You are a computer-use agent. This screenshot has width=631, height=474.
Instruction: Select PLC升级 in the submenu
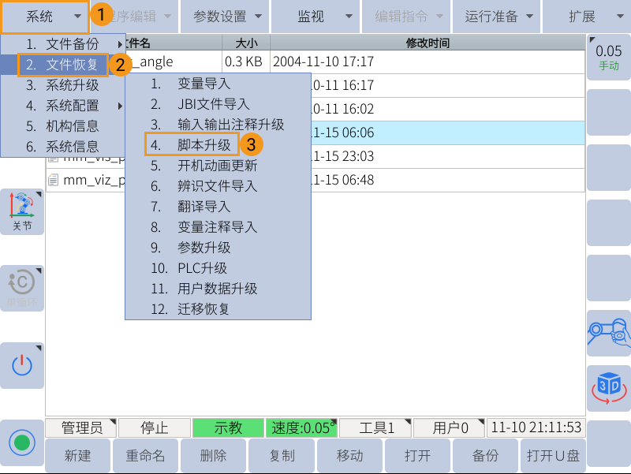coord(218,268)
